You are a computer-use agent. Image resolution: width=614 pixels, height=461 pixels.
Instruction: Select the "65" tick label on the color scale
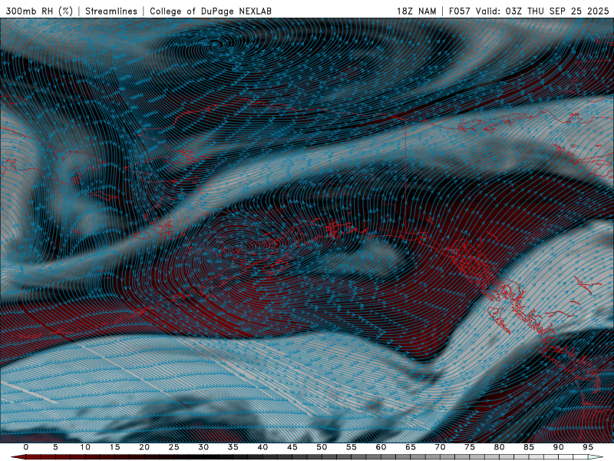[411, 447]
